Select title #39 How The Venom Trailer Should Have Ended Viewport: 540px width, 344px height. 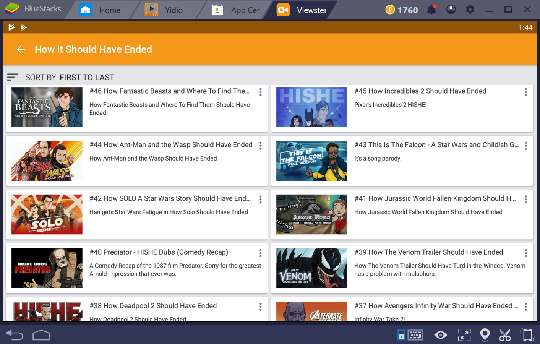(428, 252)
